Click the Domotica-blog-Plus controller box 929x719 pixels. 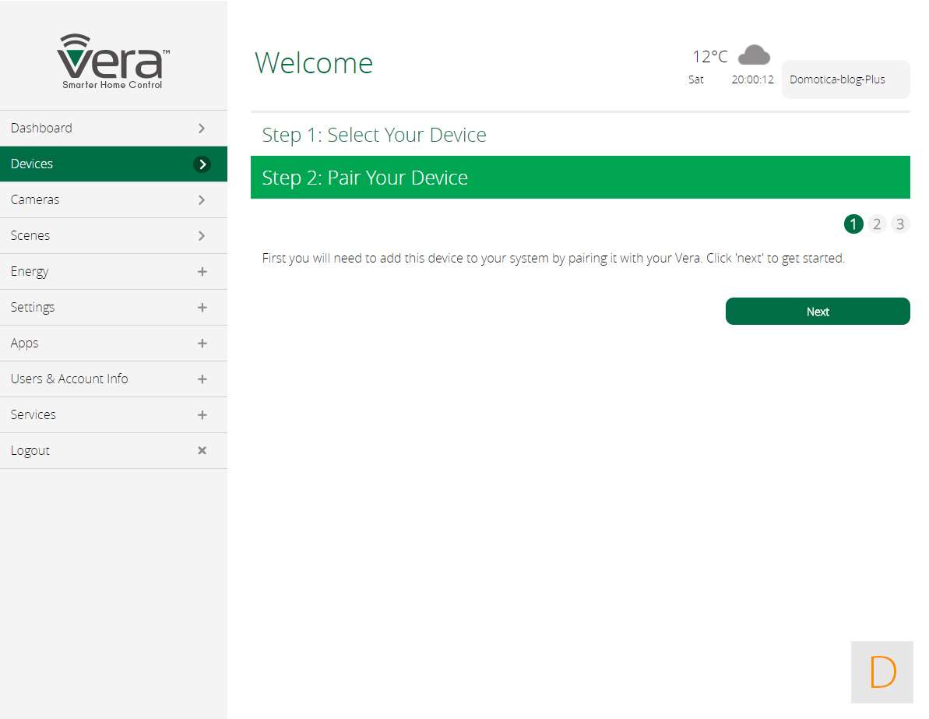click(x=845, y=79)
